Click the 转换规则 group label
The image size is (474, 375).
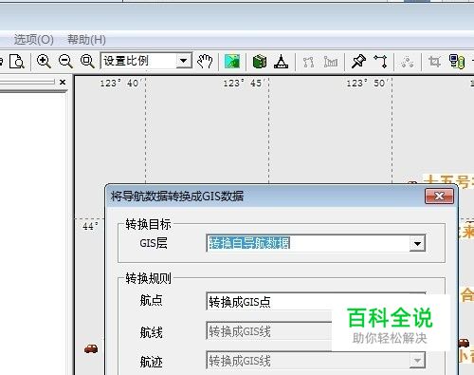pyautogui.click(x=148, y=278)
